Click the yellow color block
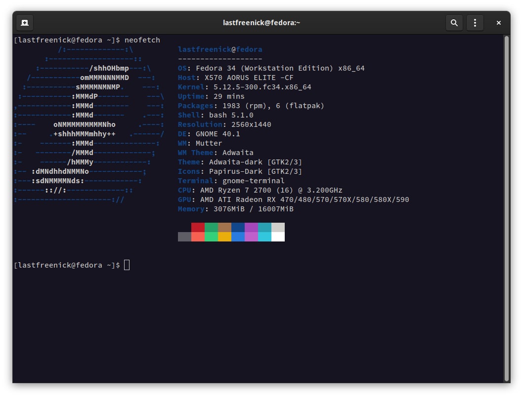The width and height of the screenshot is (523, 397). click(x=224, y=237)
